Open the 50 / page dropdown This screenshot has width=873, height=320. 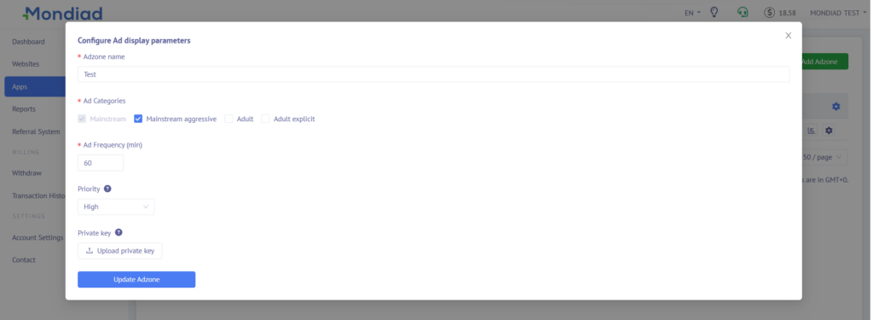pos(825,157)
